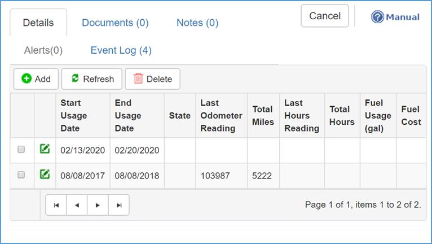
Task: Show the Event Log (4) tab
Action: (121, 50)
